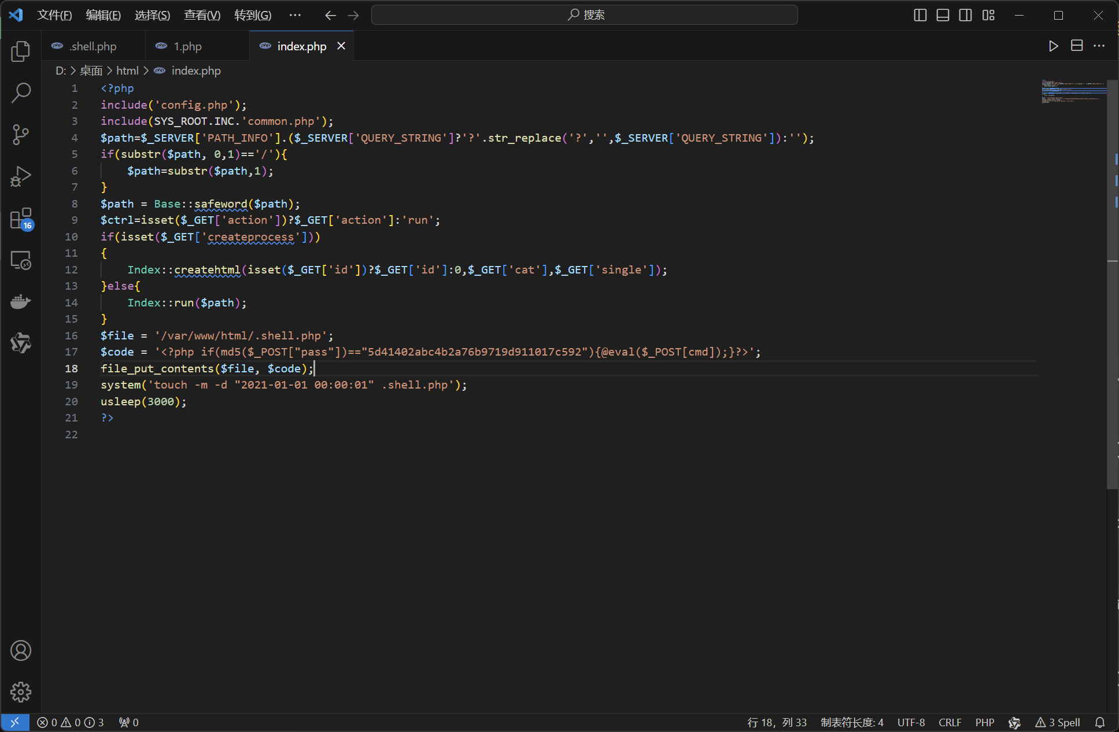Expand the hidden menu items ellipsis
The width and height of the screenshot is (1119, 732).
tap(295, 15)
